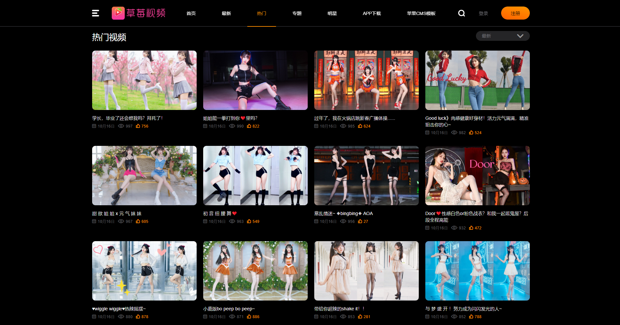Expand the 最新 sort dropdown
The width and height of the screenshot is (620, 325).
[502, 36]
